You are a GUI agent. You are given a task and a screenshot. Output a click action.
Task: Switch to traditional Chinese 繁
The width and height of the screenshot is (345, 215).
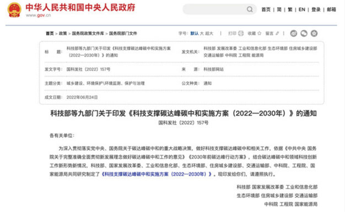pyautogui.click(x=290, y=10)
